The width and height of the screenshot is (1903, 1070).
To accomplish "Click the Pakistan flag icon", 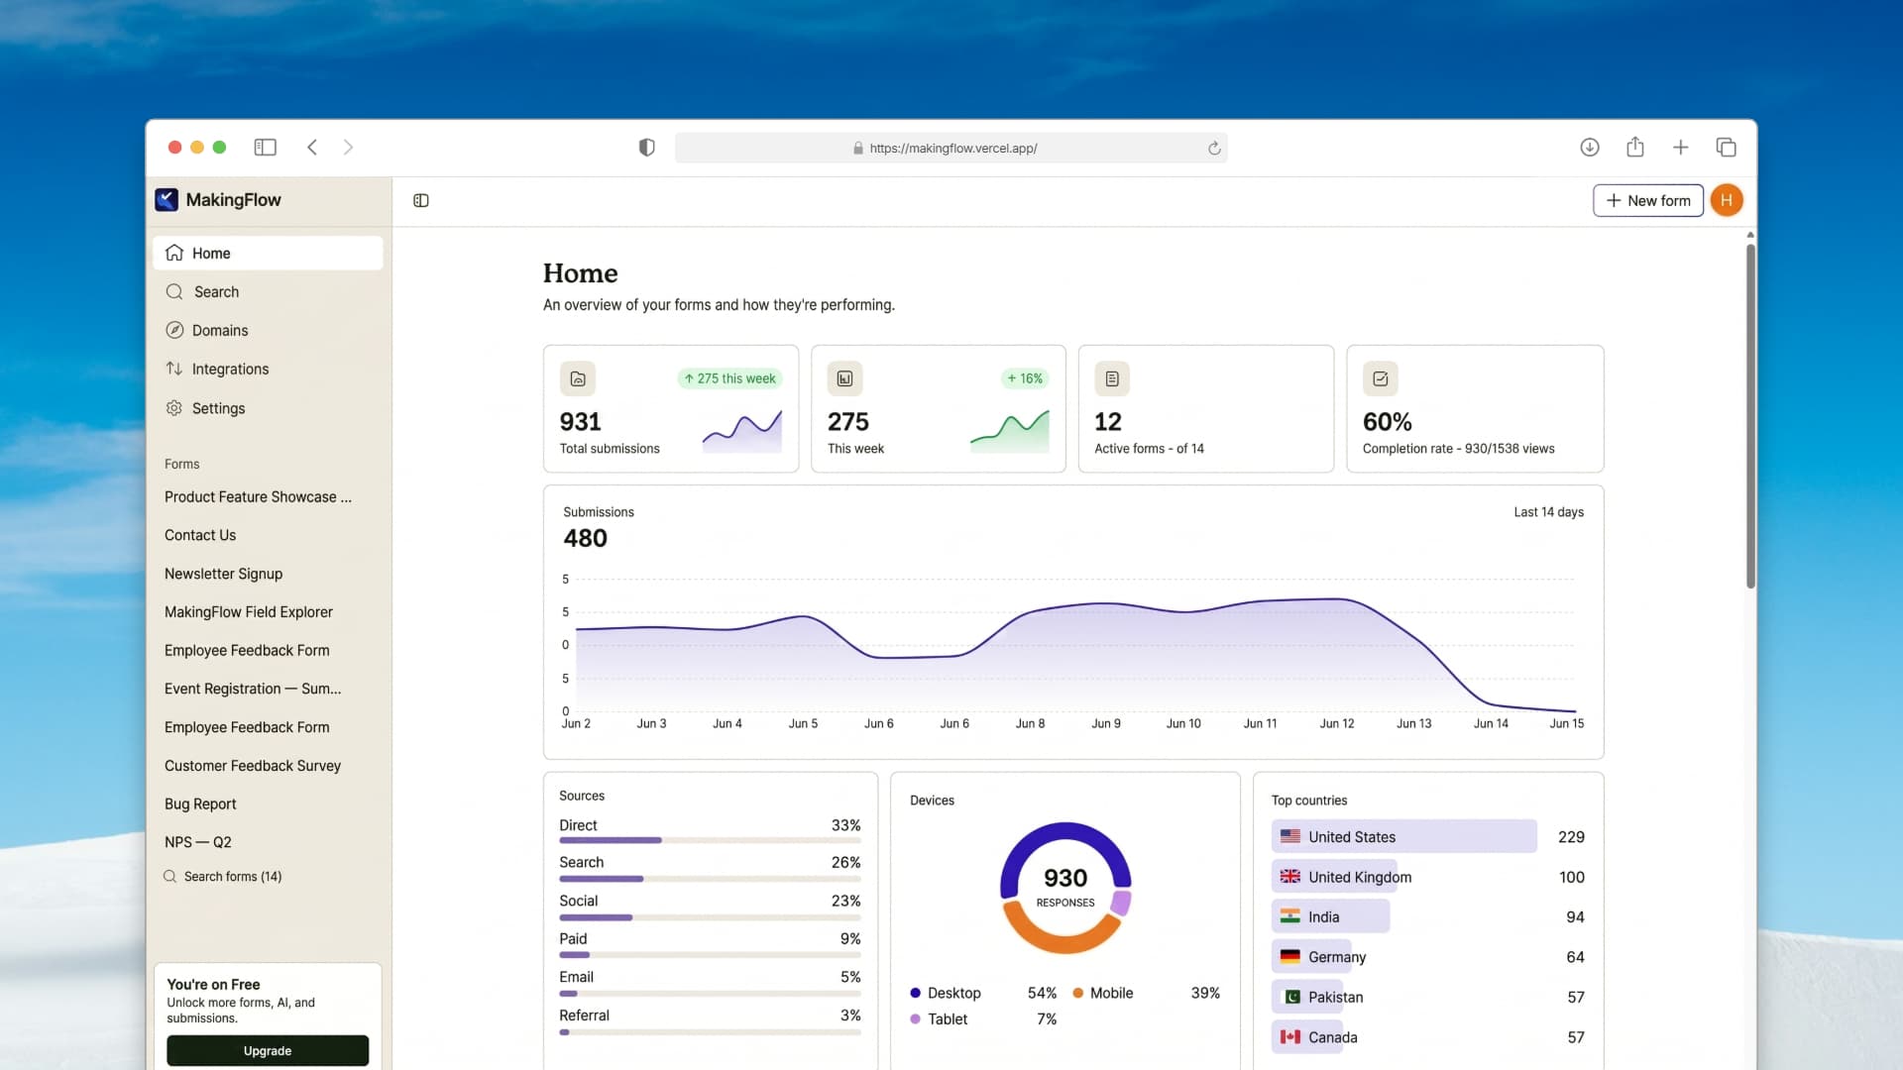I will click(1289, 997).
